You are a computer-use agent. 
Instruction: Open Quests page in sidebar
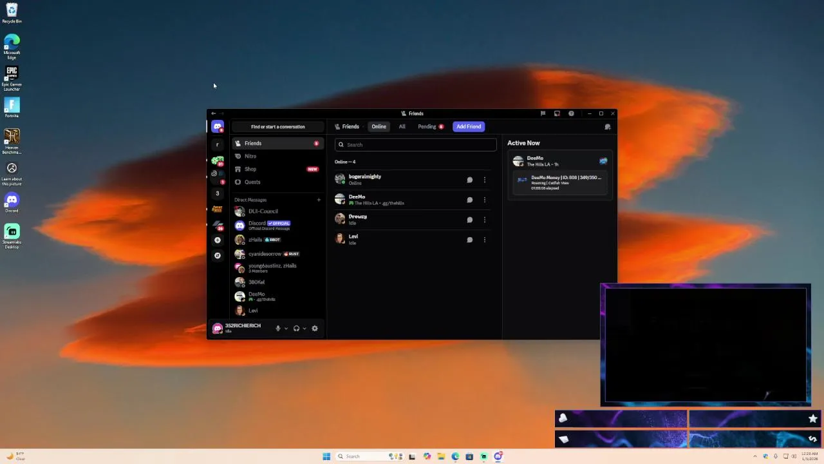278,182
